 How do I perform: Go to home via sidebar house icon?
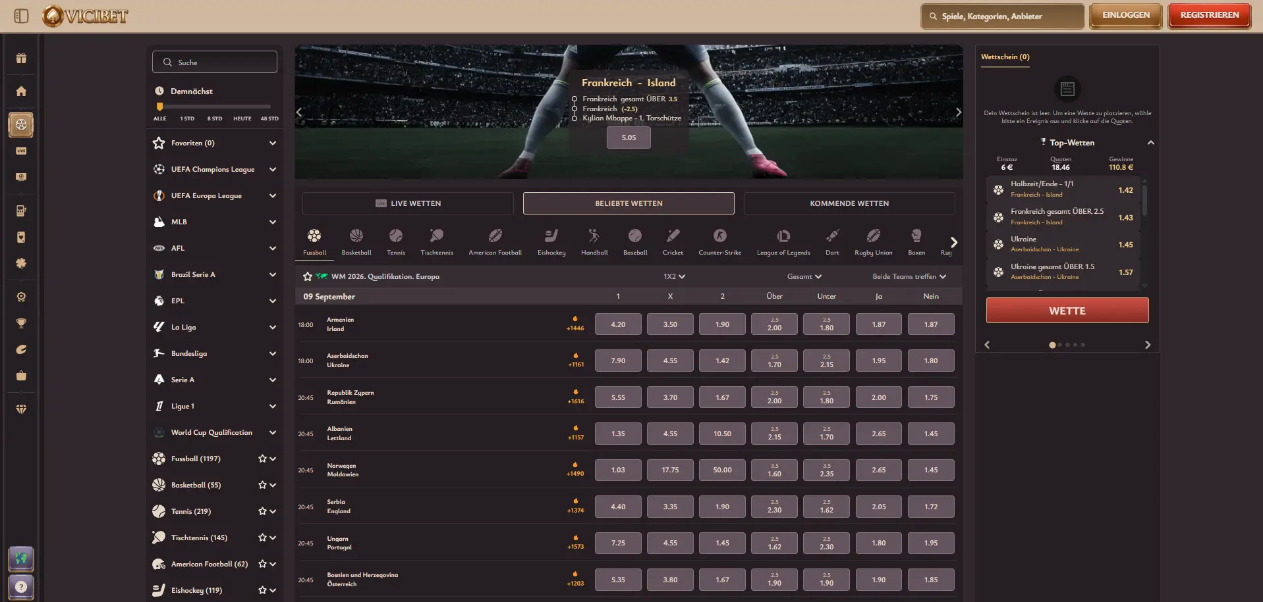coord(21,91)
